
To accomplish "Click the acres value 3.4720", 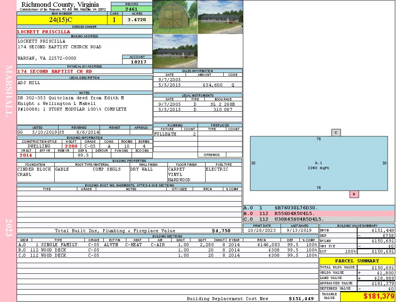I will 137,20.
